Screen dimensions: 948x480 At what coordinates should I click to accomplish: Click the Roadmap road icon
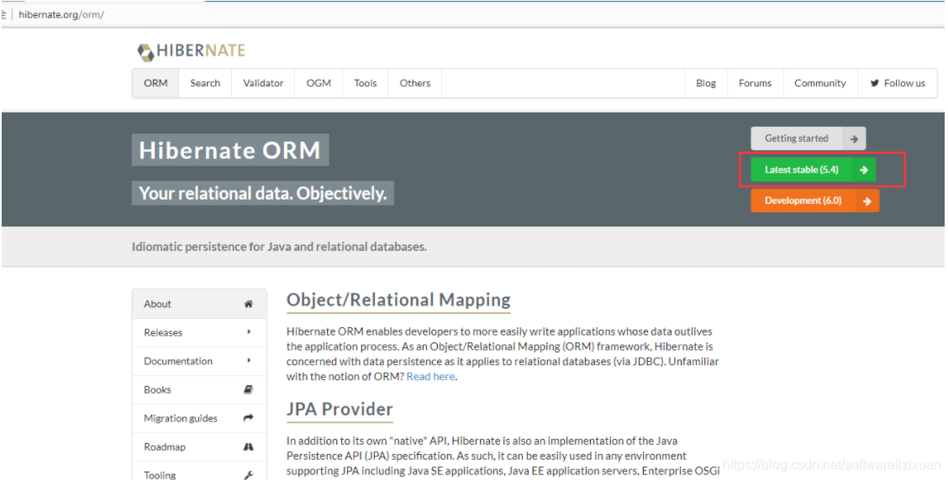(248, 446)
